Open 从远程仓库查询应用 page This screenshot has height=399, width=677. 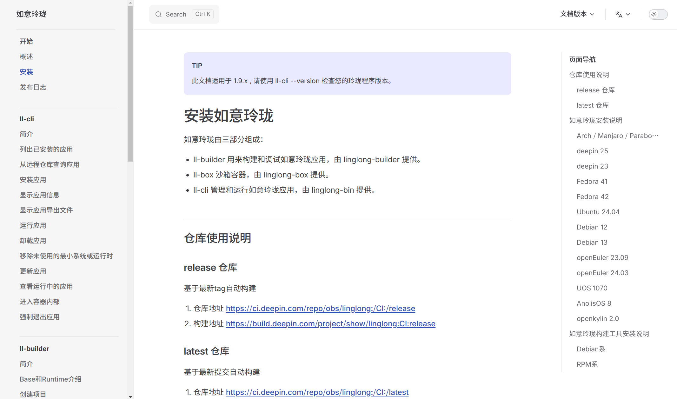tap(50, 164)
